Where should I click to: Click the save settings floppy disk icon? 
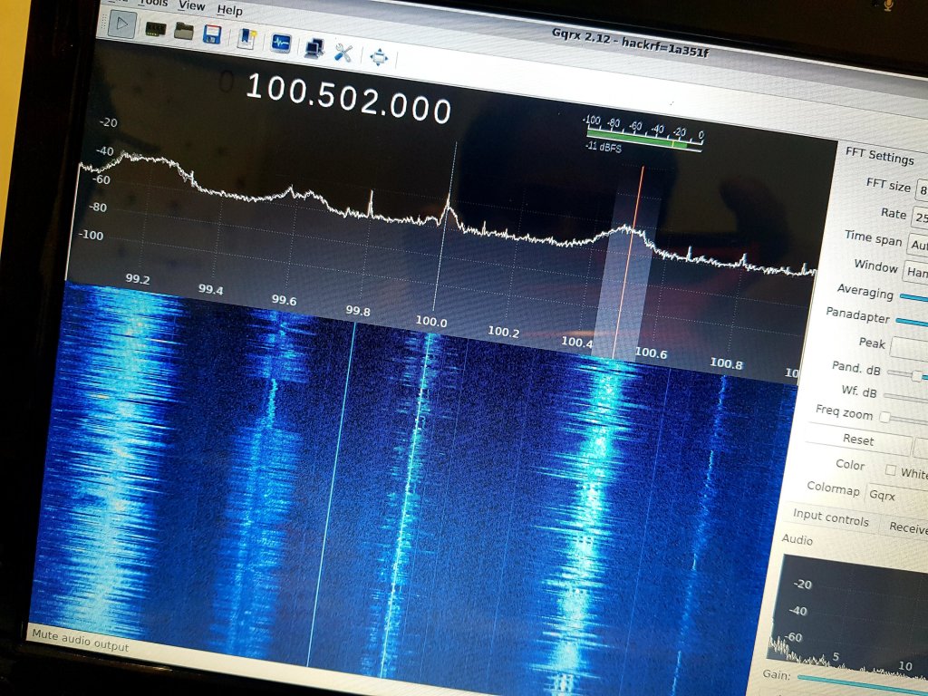click(212, 35)
